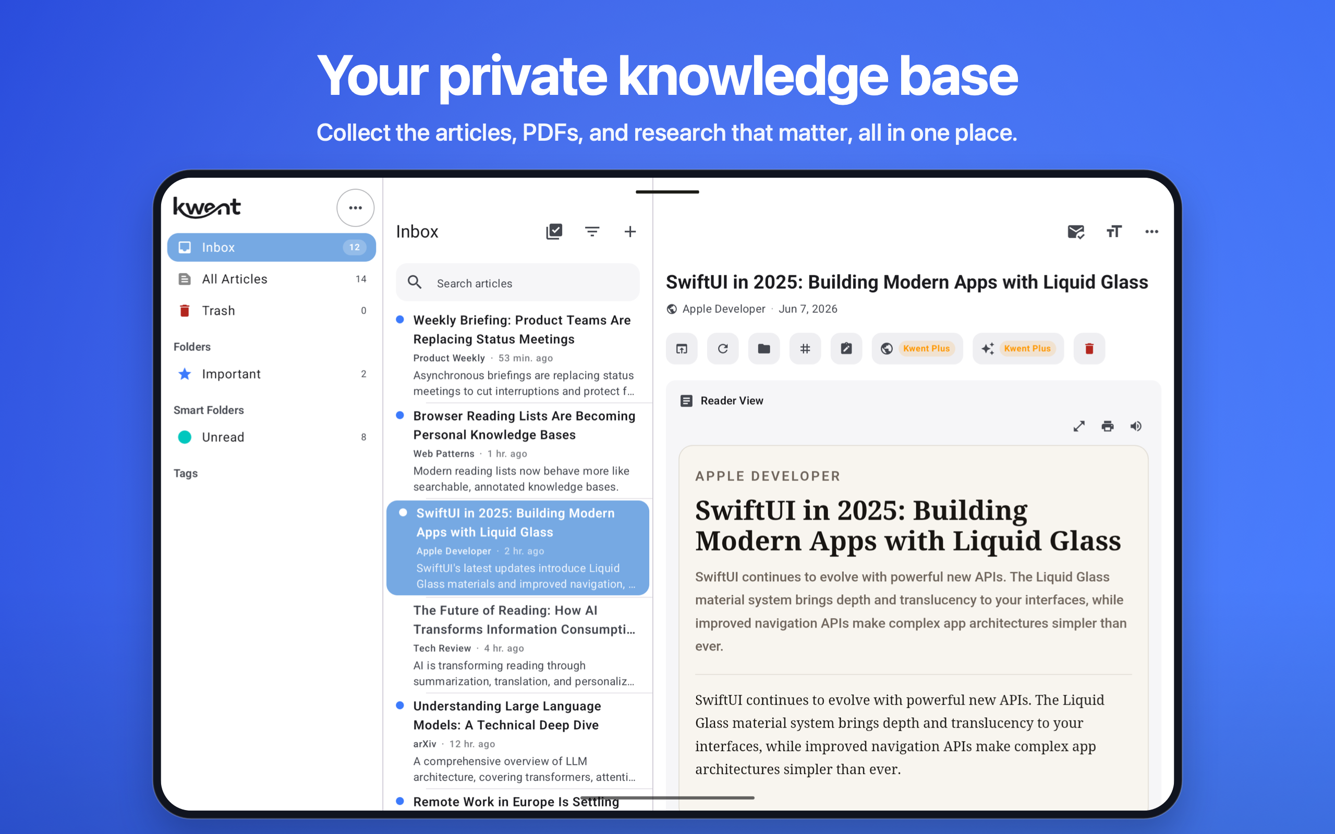Print article using printer icon

[1107, 426]
